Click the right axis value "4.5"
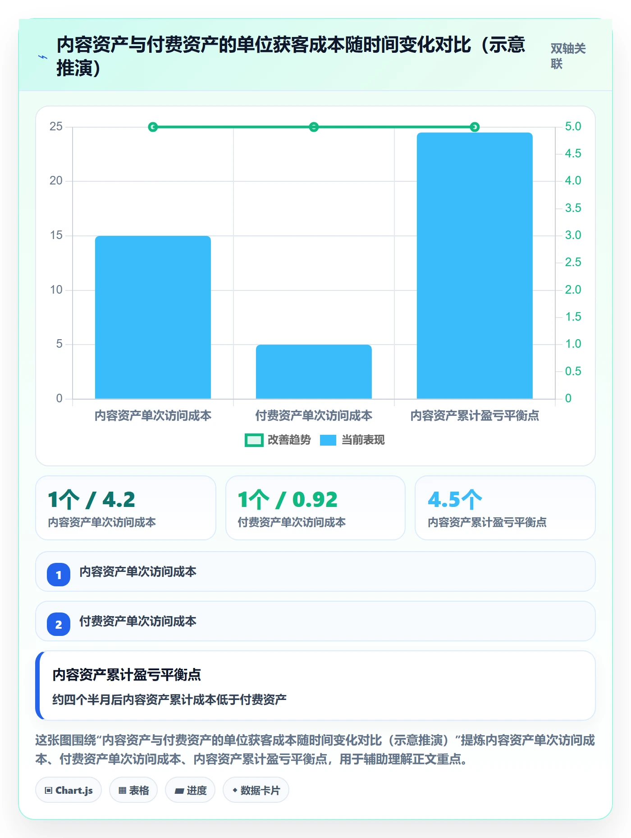631x838 pixels. (573, 154)
